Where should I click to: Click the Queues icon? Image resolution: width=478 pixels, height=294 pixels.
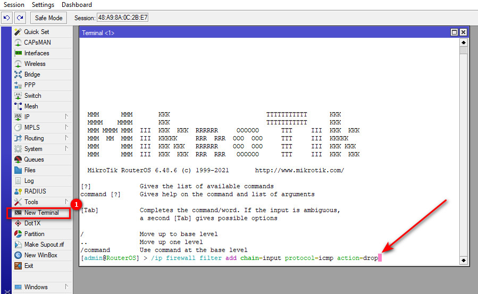click(18, 159)
